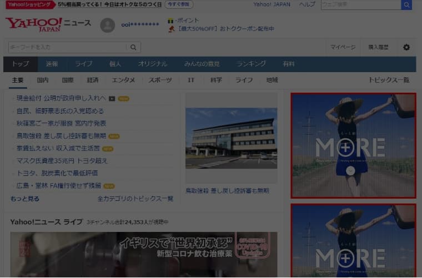Open the user avatar profile icon
The height and width of the screenshot is (278, 422).
point(108,26)
